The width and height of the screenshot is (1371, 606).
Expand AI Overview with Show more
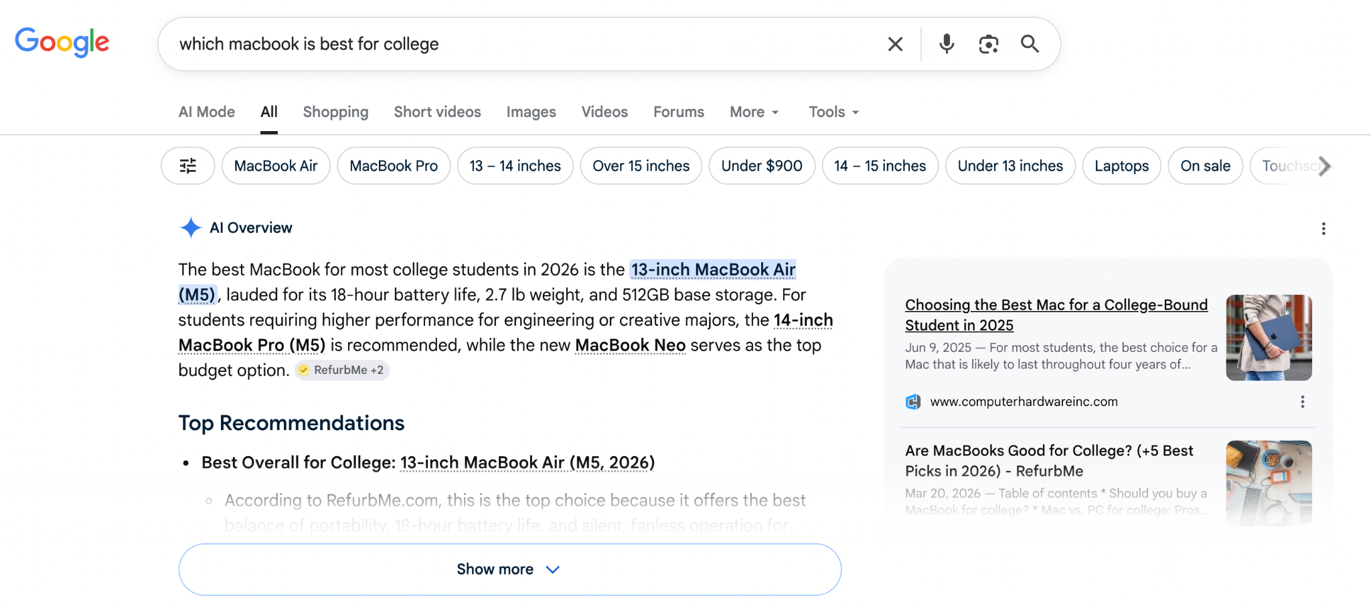tap(509, 569)
